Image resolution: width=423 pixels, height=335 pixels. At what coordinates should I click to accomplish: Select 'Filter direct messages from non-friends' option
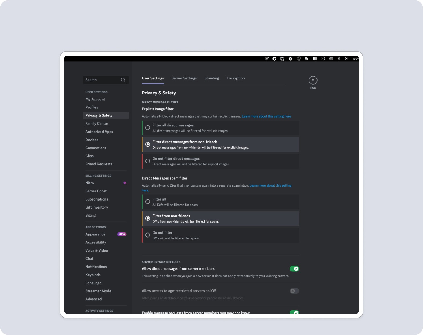pyautogui.click(x=220, y=145)
